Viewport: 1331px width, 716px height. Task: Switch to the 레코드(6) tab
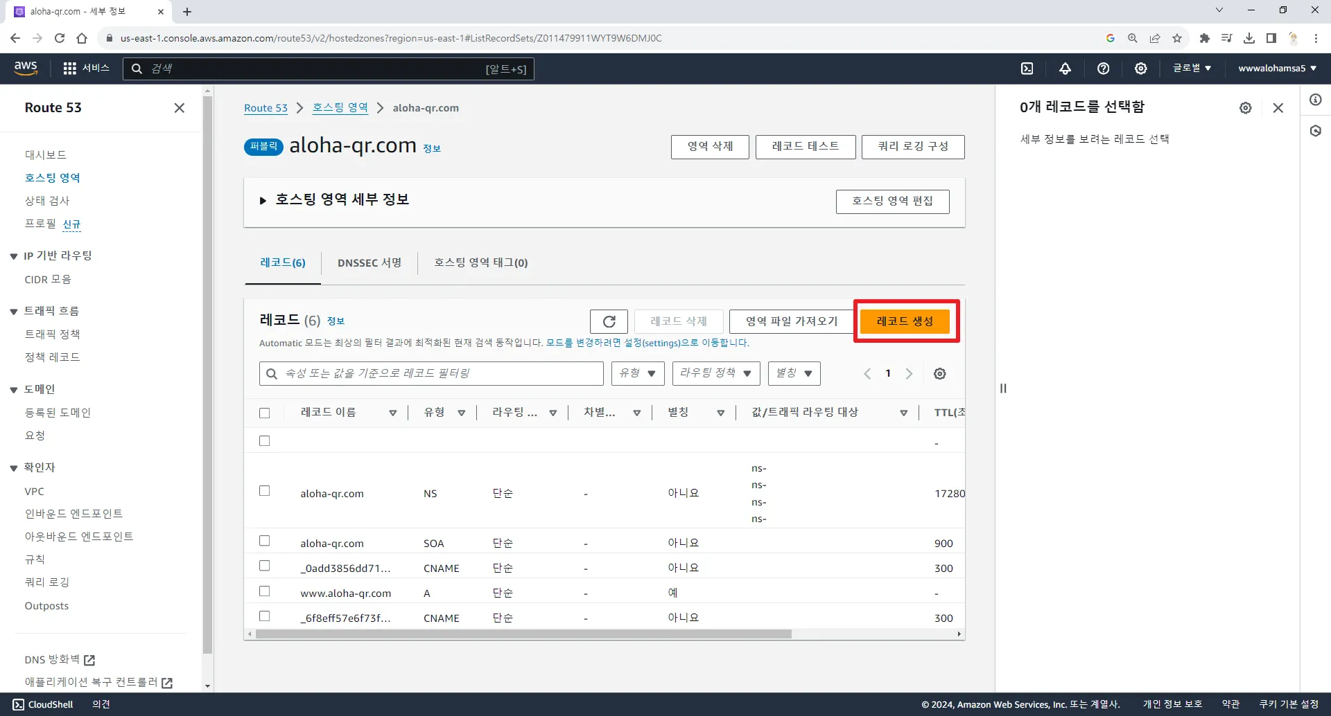click(283, 263)
